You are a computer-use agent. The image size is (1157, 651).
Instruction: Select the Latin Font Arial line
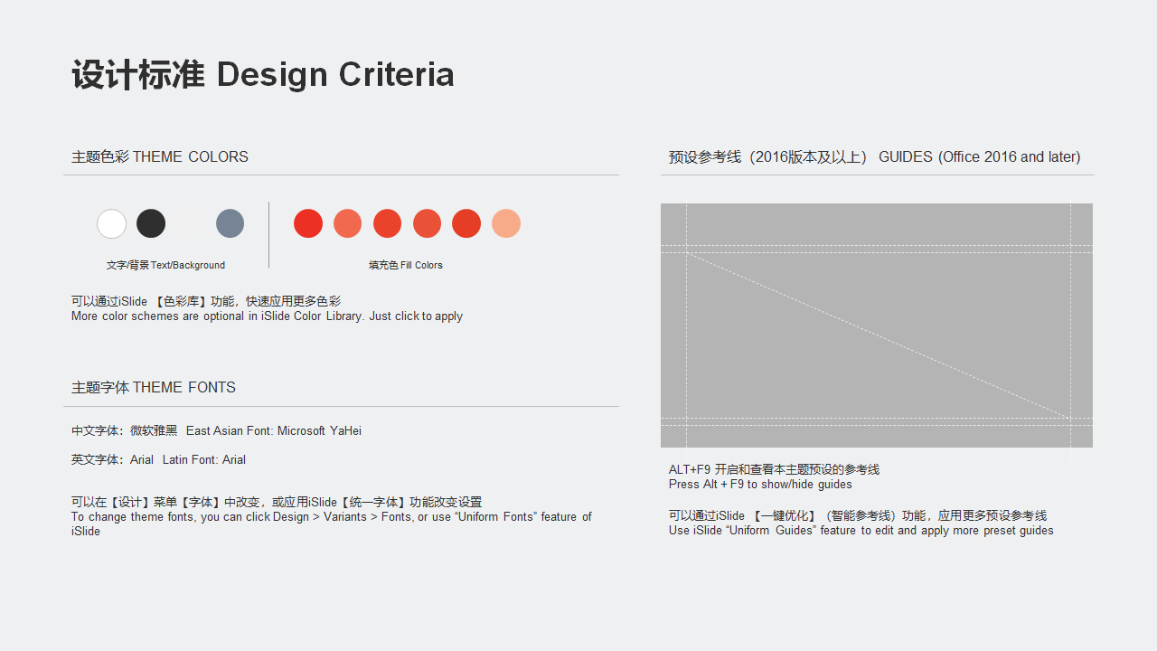pyautogui.click(x=159, y=460)
